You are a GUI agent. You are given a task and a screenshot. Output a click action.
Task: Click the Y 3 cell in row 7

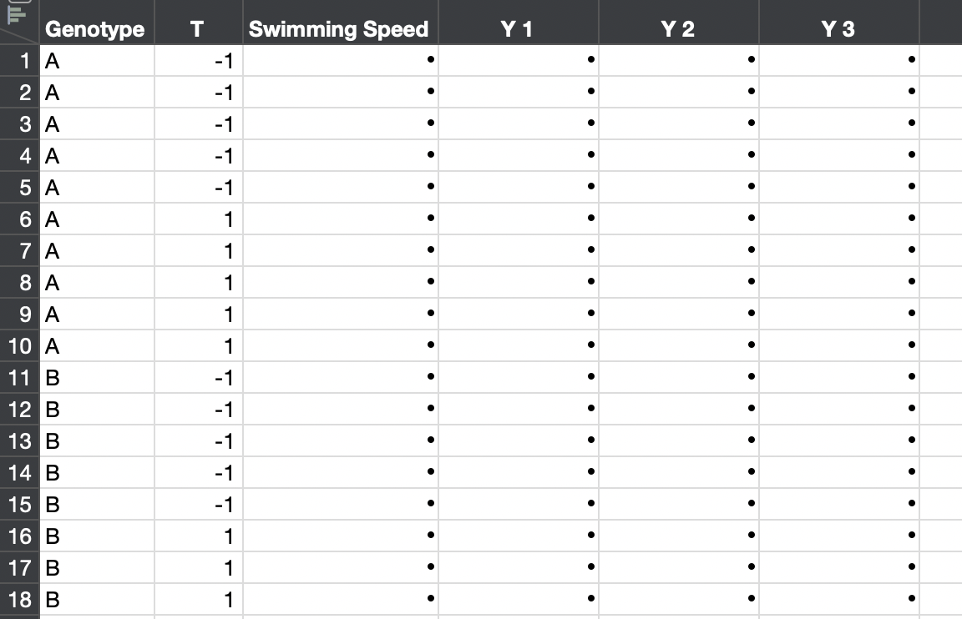pyautogui.click(x=838, y=251)
